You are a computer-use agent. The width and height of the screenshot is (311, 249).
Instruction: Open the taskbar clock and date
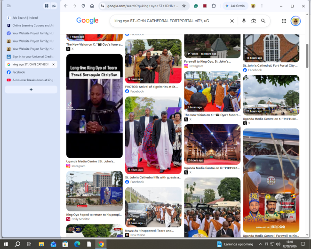[x=289, y=244]
